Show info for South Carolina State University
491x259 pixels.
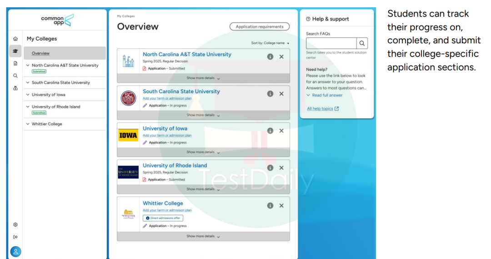270,94
